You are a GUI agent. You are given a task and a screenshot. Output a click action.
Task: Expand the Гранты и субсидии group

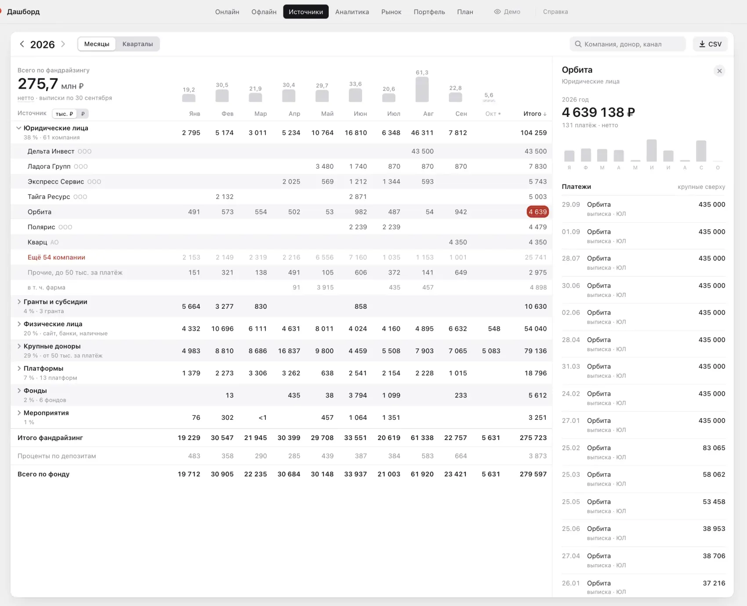(x=19, y=302)
